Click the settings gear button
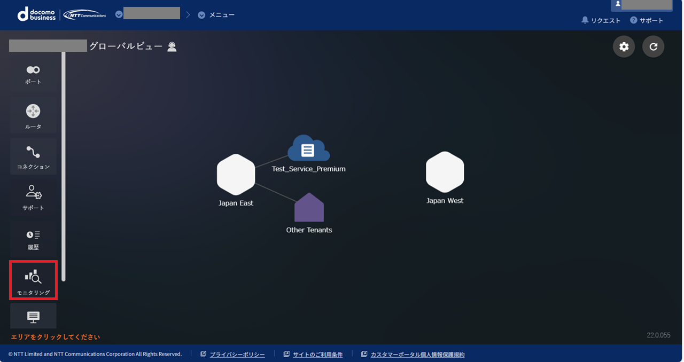Screen dimensions: 684x362 (624, 47)
